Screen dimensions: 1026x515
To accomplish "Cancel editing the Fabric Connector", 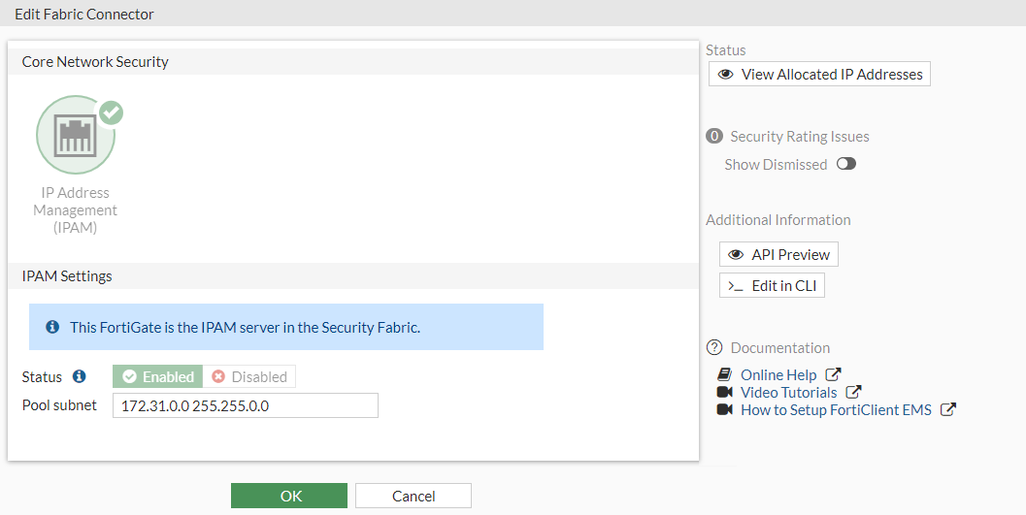I will click(414, 496).
